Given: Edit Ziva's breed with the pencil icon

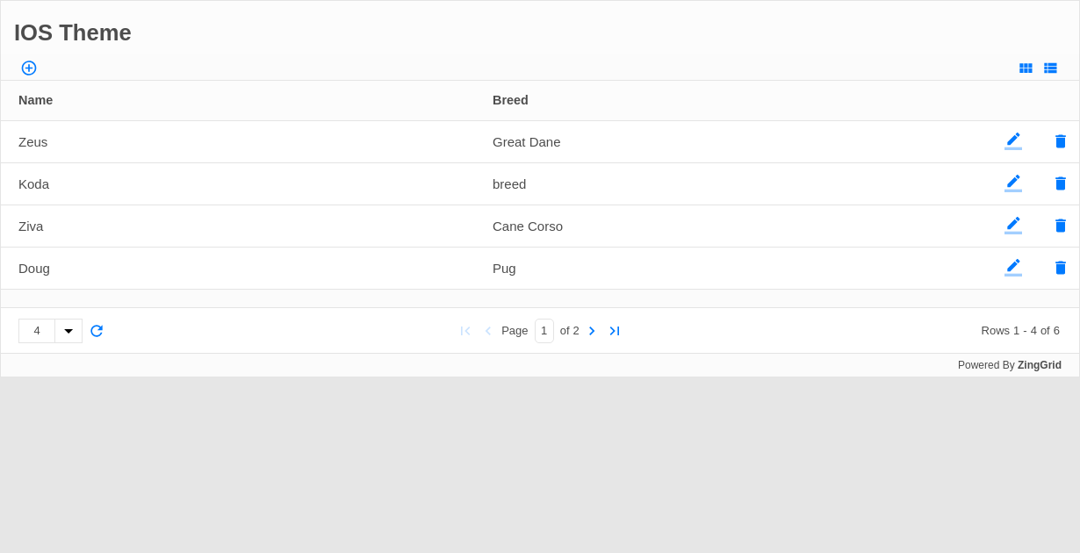Looking at the screenshot, I should 1013,226.
